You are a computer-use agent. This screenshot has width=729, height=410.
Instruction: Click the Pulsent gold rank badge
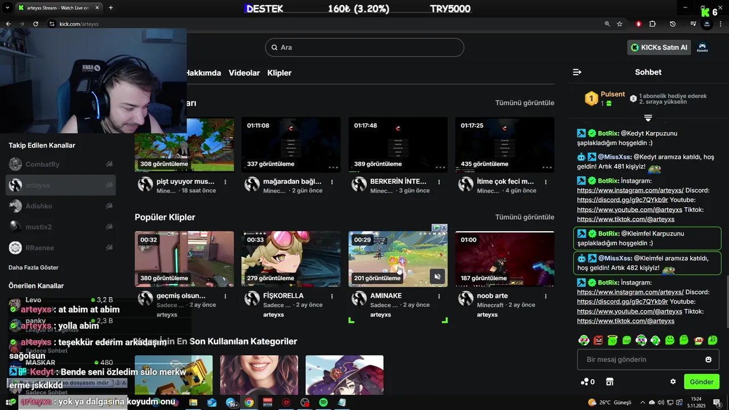[591, 99]
